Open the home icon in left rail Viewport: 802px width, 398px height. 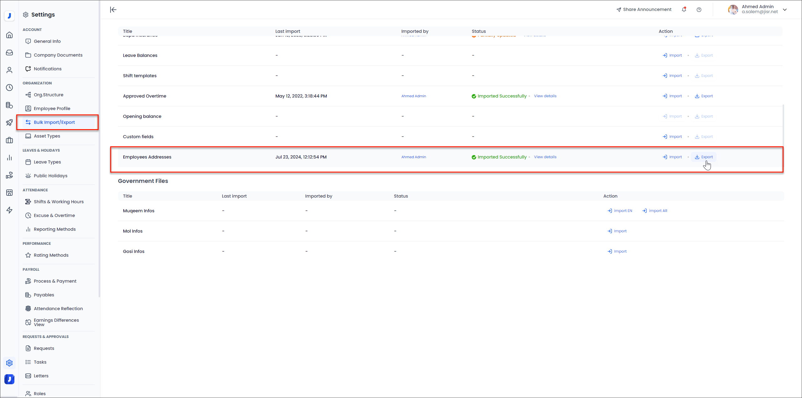[9, 35]
